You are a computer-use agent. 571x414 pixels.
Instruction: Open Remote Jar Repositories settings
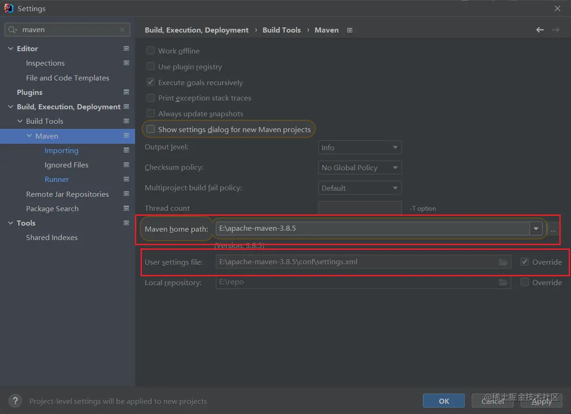point(67,194)
